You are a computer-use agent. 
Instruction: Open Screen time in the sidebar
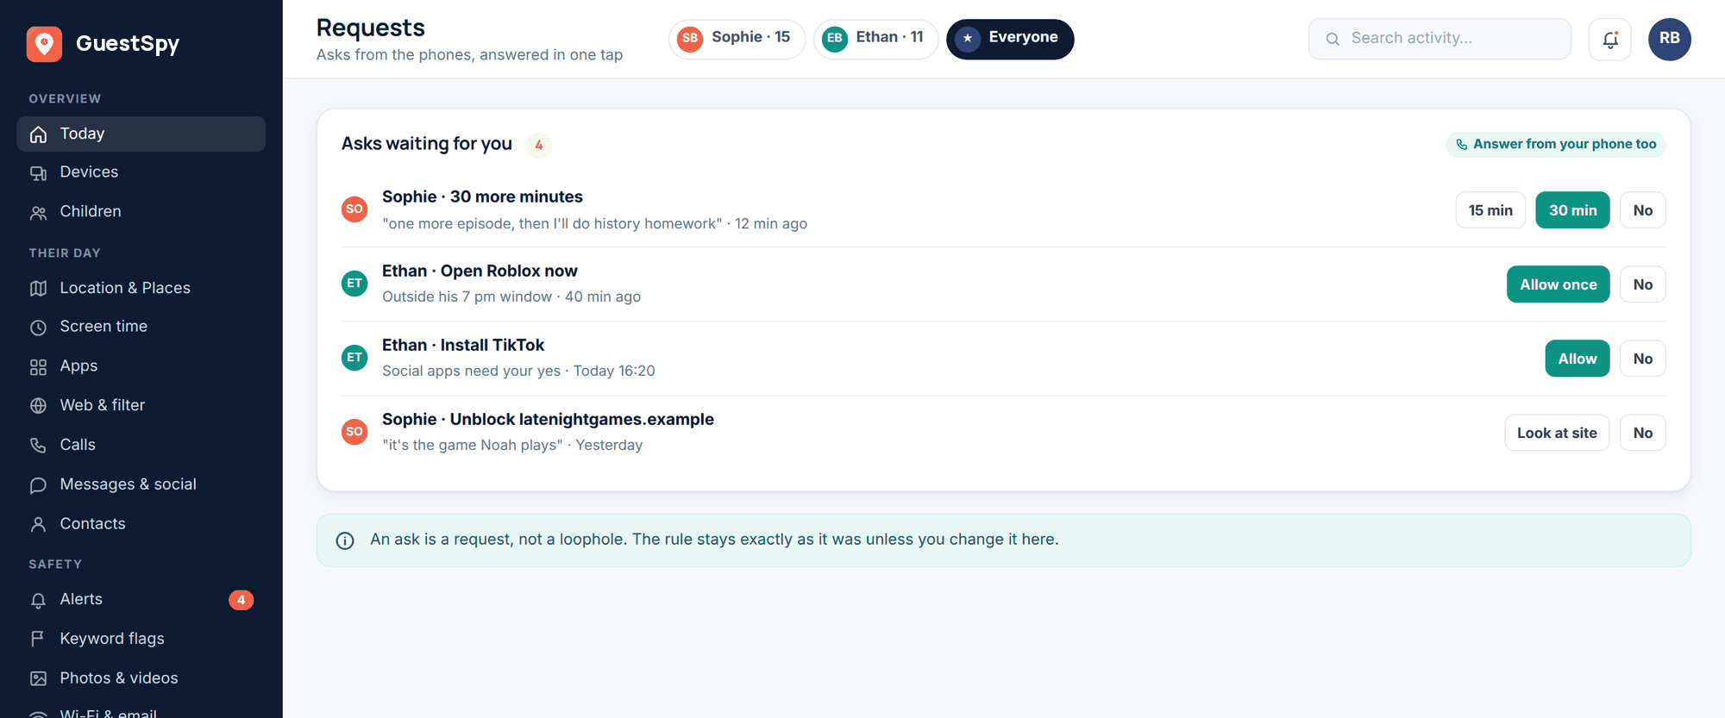coord(141,327)
